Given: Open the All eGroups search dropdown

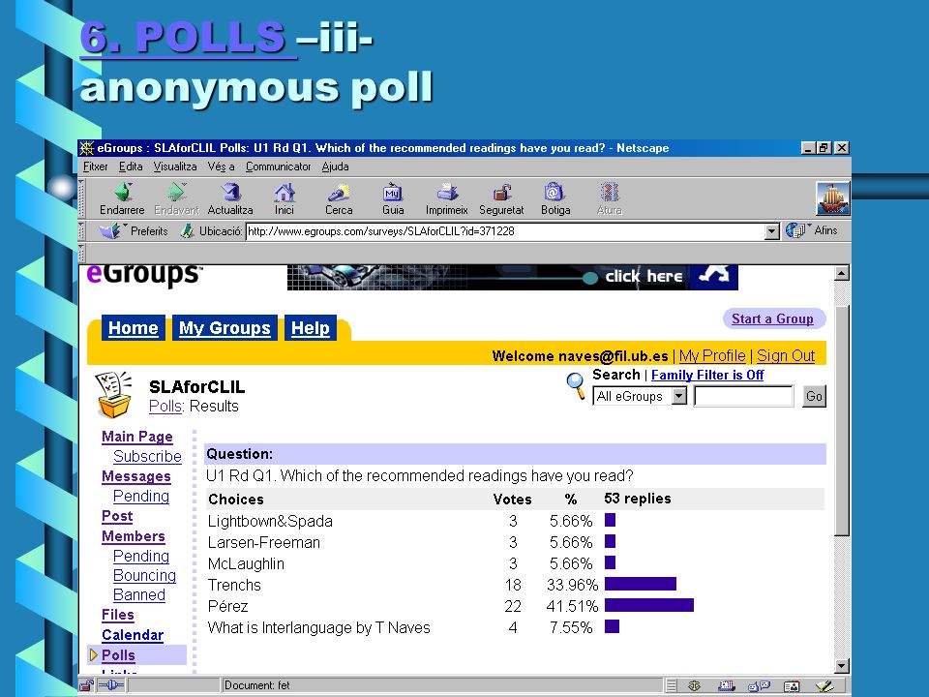Looking at the screenshot, I should coord(640,396).
